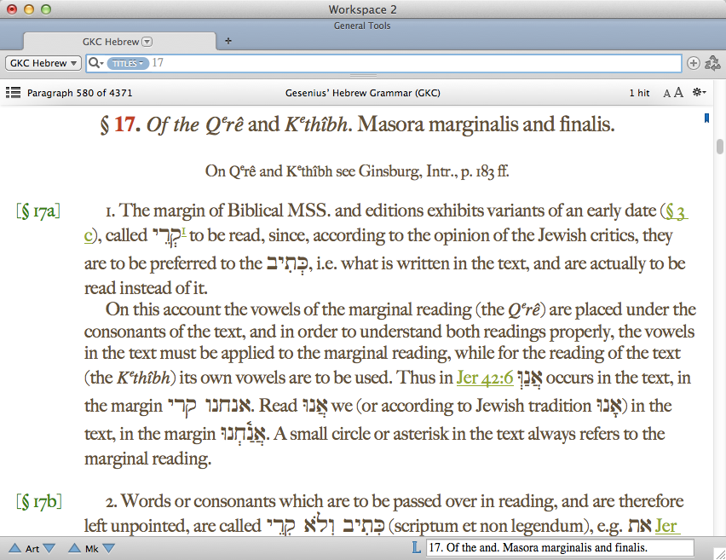Go to previous mark with Mk up arrow
Viewport: 726px width, 560px height.
(74, 548)
